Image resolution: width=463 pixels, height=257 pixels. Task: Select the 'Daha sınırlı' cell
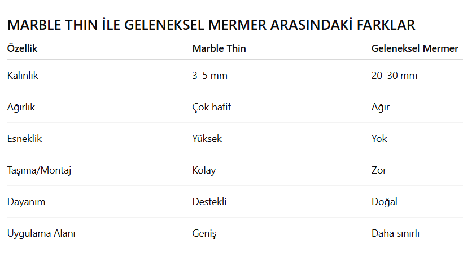(x=395, y=233)
